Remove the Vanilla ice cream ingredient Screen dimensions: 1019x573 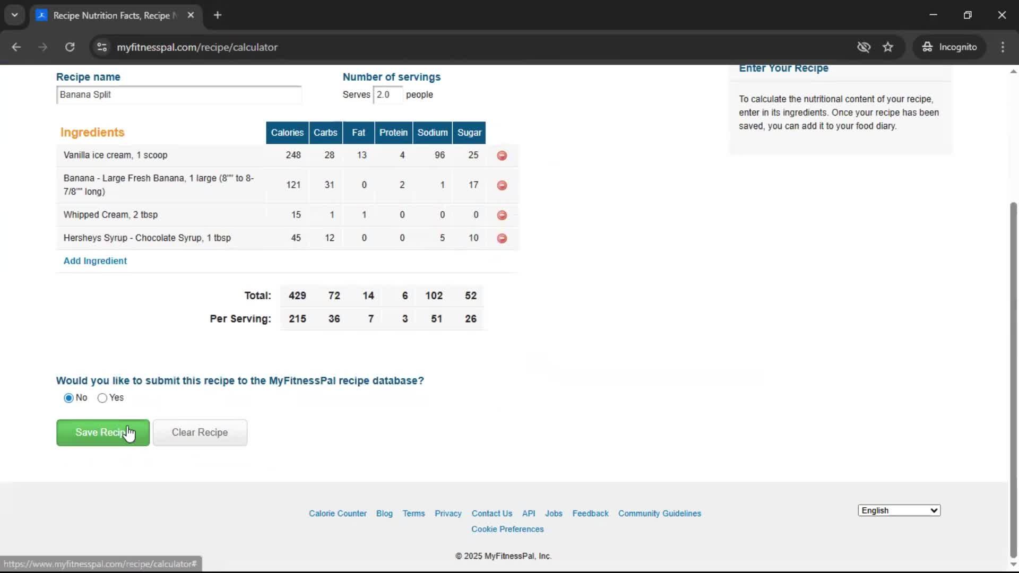pos(502,155)
